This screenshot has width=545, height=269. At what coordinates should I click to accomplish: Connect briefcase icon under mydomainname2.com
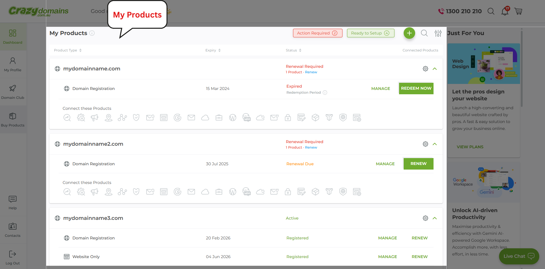pos(219,192)
